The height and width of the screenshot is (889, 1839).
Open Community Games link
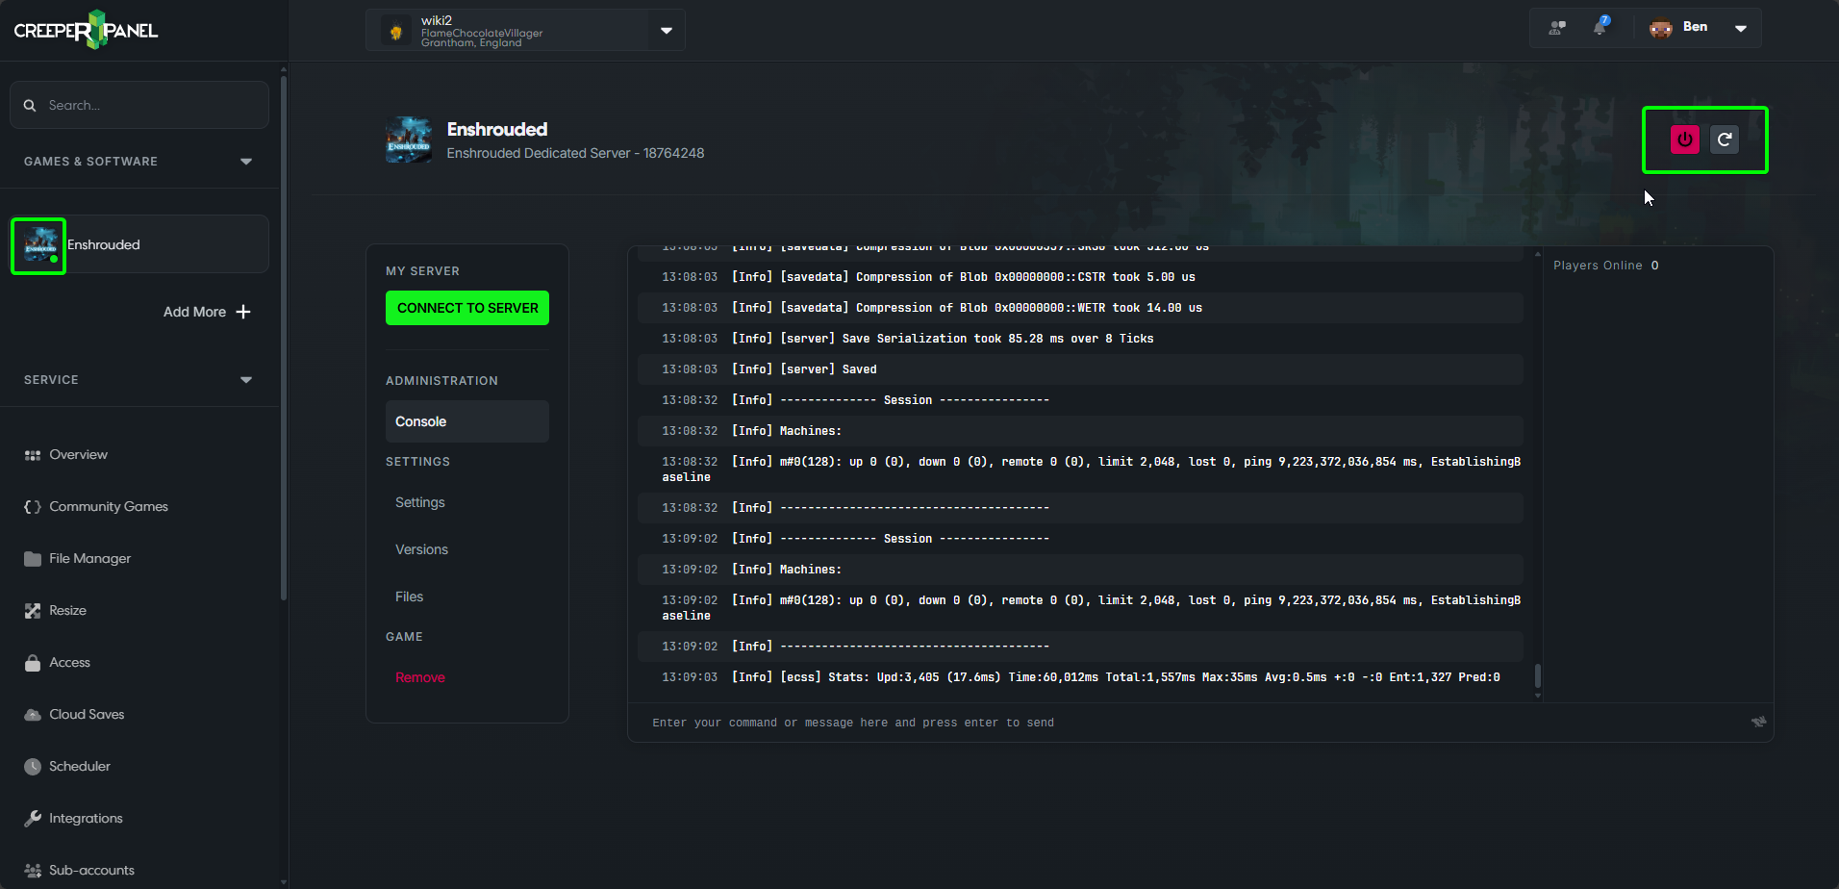(x=109, y=506)
